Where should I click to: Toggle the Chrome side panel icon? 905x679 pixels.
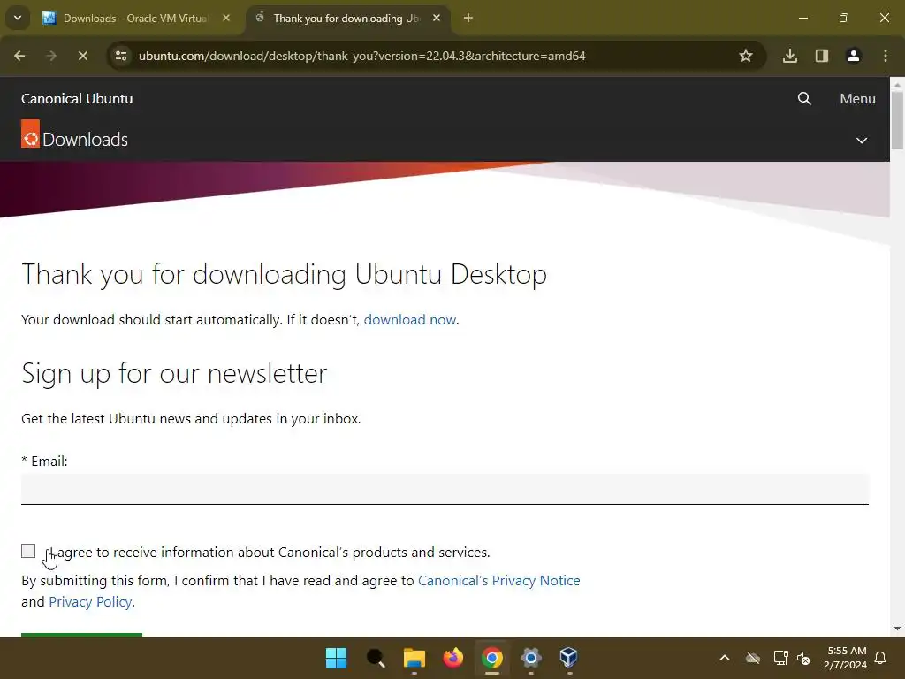click(x=822, y=56)
